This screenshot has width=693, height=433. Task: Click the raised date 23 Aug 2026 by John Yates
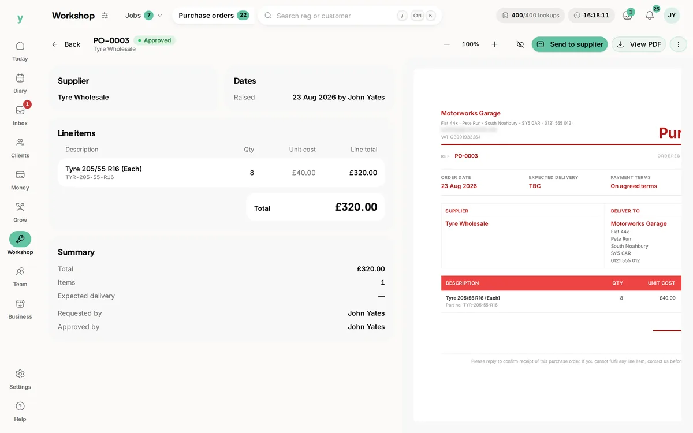[x=338, y=98]
